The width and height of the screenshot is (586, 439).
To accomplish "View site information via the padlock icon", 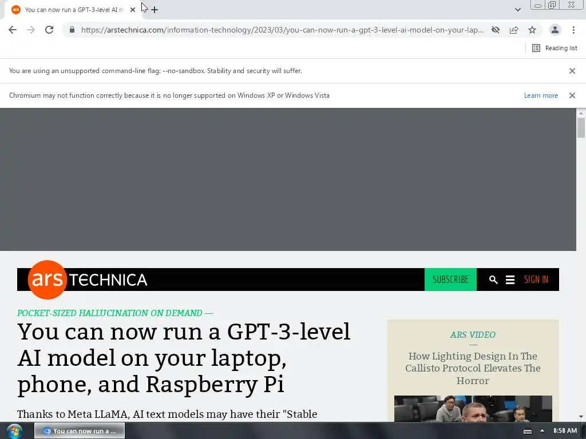I will 72,30.
